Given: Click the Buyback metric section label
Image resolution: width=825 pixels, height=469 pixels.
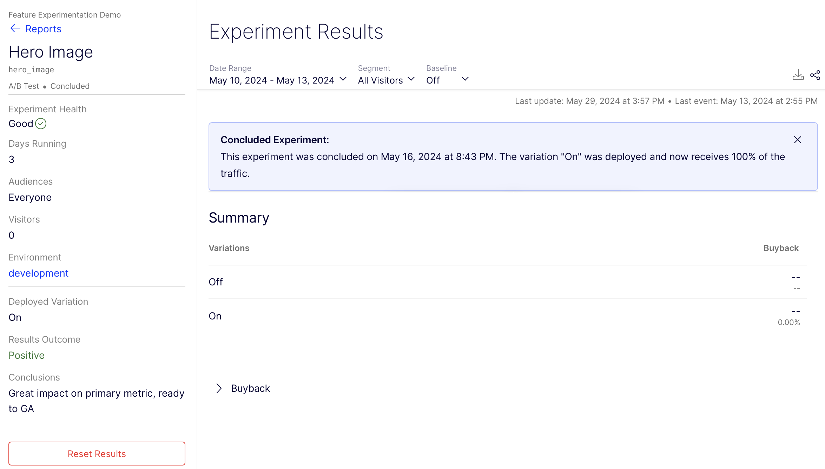Looking at the screenshot, I should pyautogui.click(x=250, y=388).
